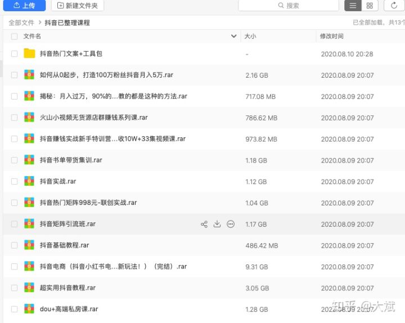This screenshot has width=405, height=323.
Task: Check the box for 抖音热门文案+工具包
Action: [15, 54]
